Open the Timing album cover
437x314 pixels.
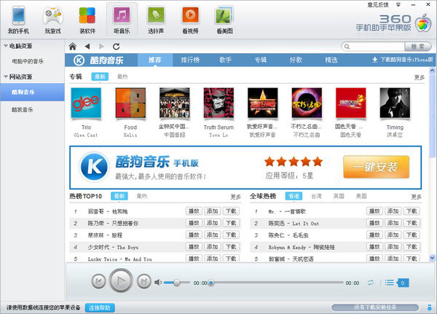pyautogui.click(x=395, y=103)
